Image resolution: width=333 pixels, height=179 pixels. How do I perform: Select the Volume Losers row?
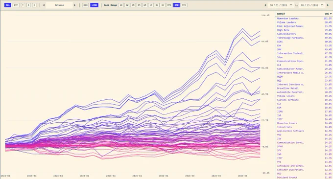click(x=304, y=96)
